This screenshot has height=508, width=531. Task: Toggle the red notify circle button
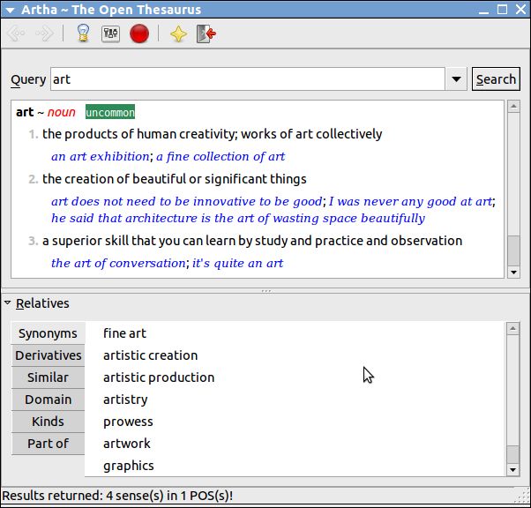tap(139, 34)
